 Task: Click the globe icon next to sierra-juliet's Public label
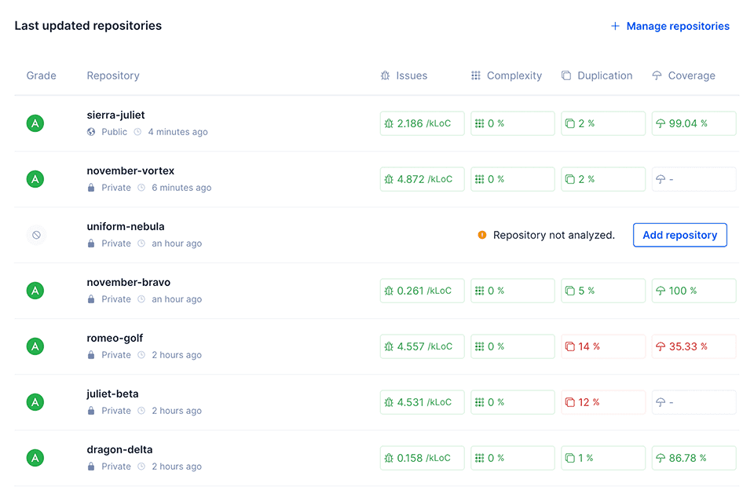click(90, 132)
